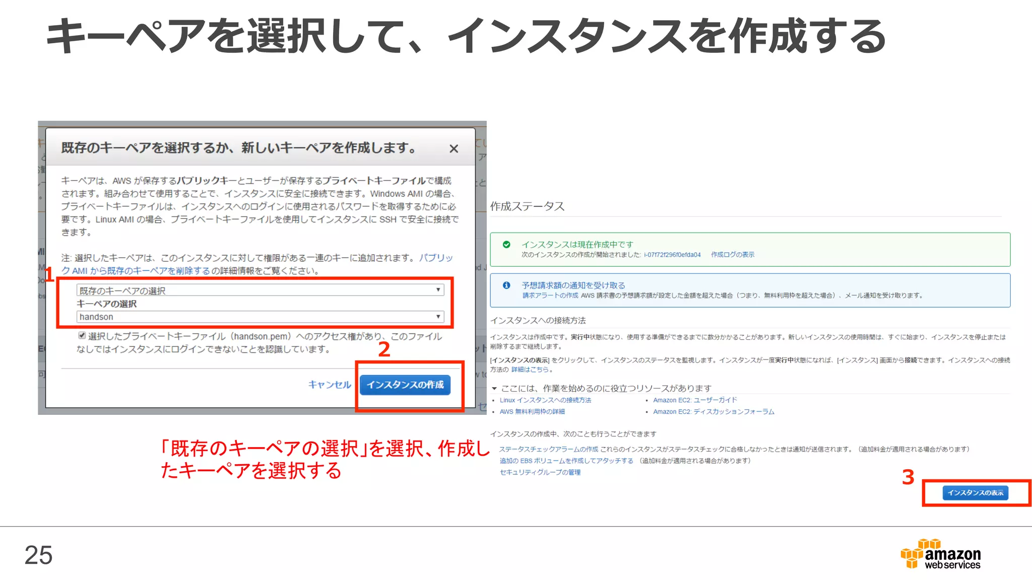Image resolution: width=1032 pixels, height=580 pixels.
Task: Open the 請求アラートの作成 link
Action: [x=550, y=296]
